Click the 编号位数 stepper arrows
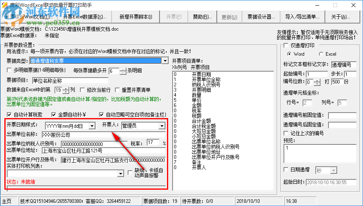 (x=317, y=82)
